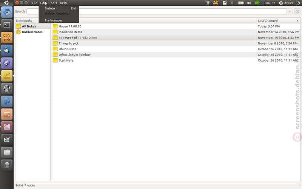Open Thunderbird mail from the launcher
Screen dimensions: 302x189
tap(7, 50)
